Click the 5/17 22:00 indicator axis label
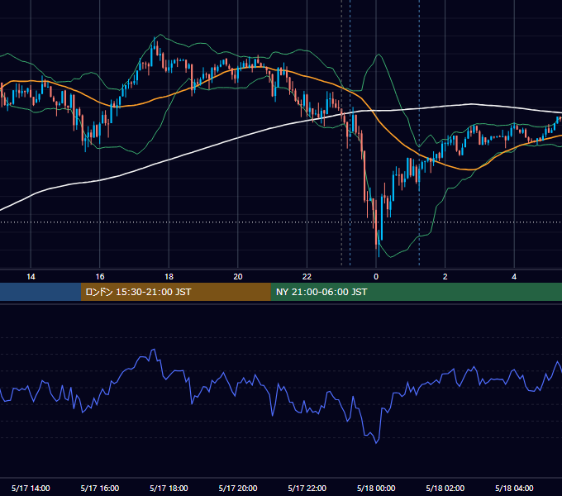This screenshot has width=562, height=496. pos(307,488)
